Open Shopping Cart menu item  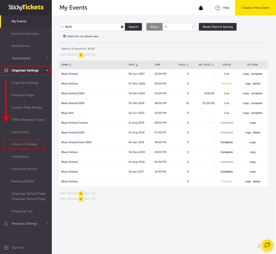pyautogui.click(x=22, y=211)
